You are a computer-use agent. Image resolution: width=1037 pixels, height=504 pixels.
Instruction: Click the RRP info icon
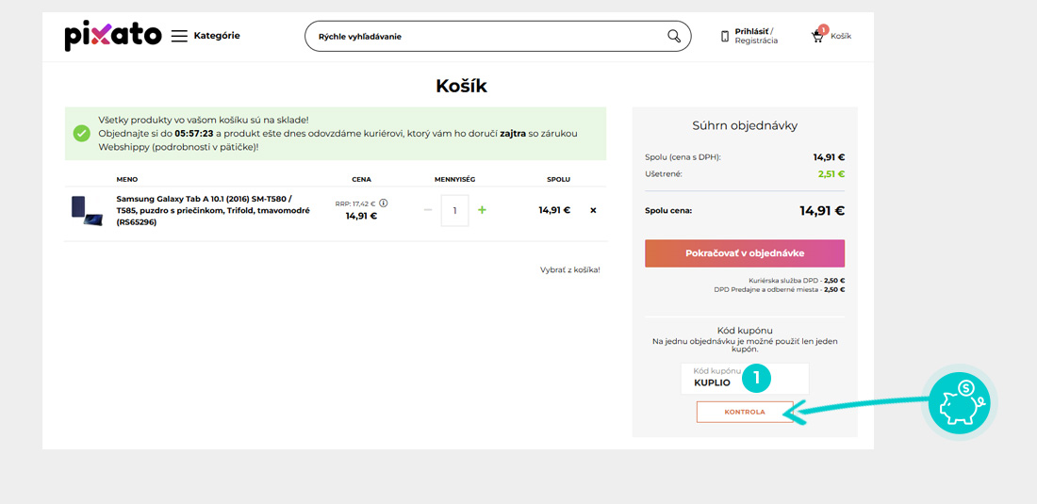(384, 203)
